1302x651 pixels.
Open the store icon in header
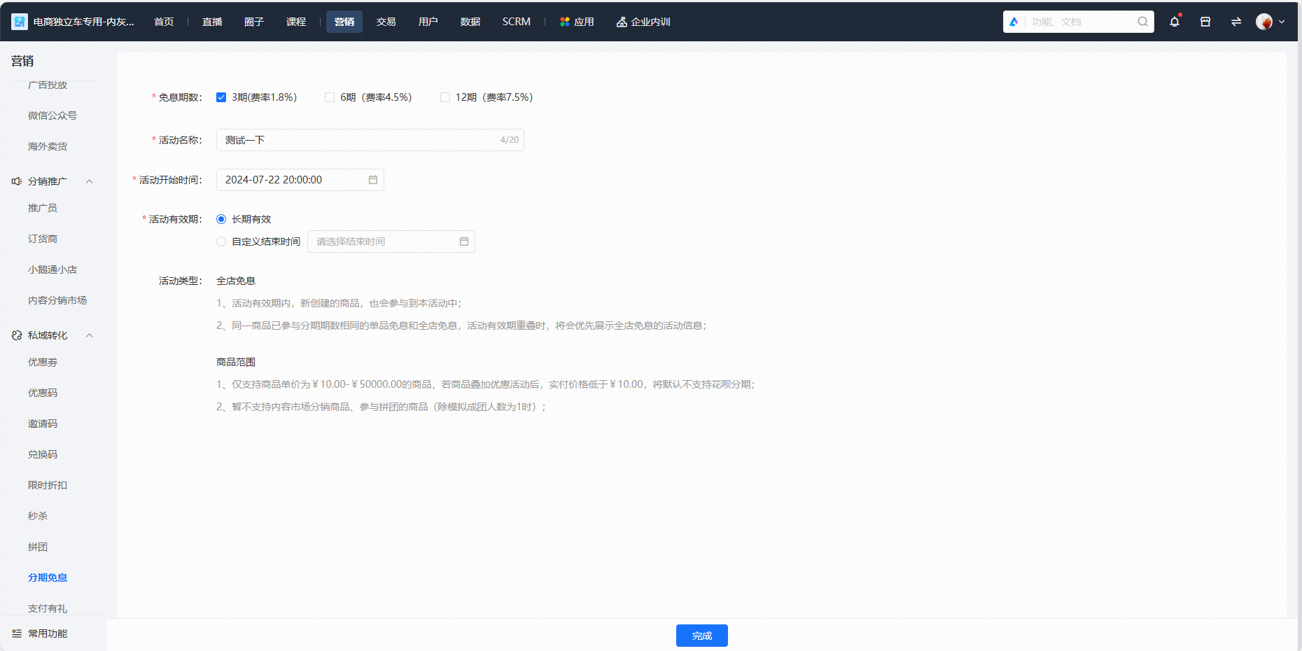pyautogui.click(x=1205, y=22)
